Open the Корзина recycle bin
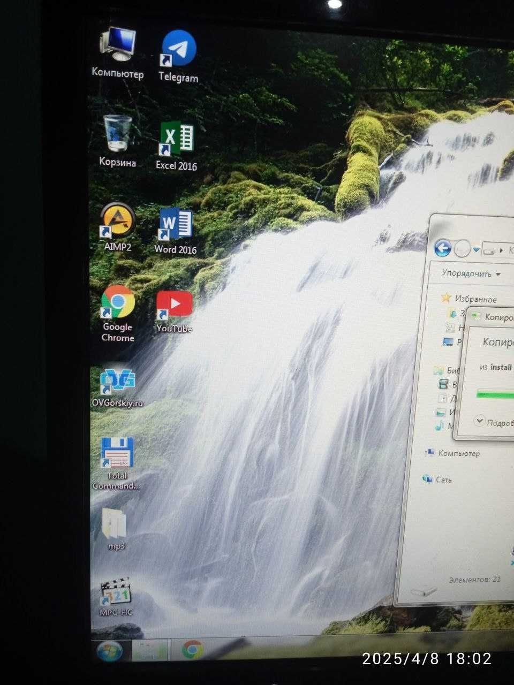 tap(117, 140)
